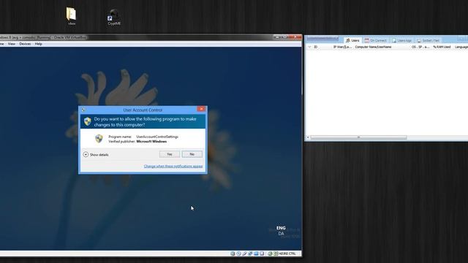Sort by Computer Name/UserName column
The width and height of the screenshot is (468, 263).
tap(373, 47)
